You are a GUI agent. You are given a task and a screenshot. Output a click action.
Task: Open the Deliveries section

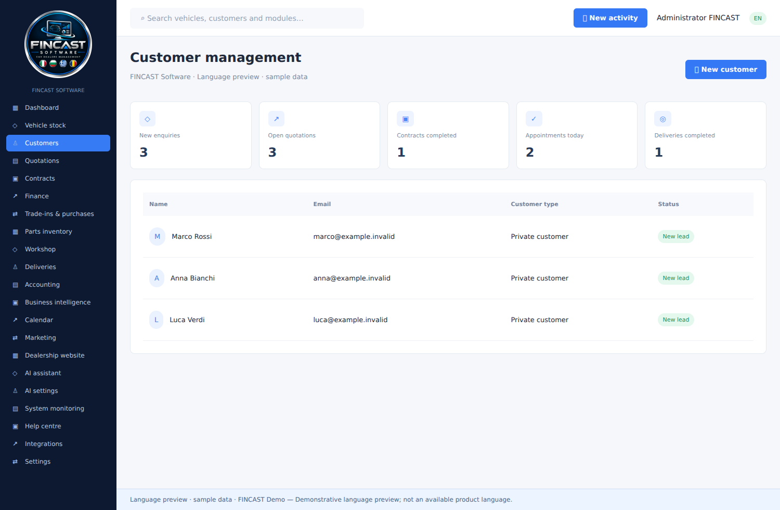tap(58, 267)
